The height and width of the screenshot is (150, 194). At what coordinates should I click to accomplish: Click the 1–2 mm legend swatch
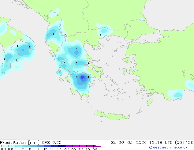click(x=19, y=146)
